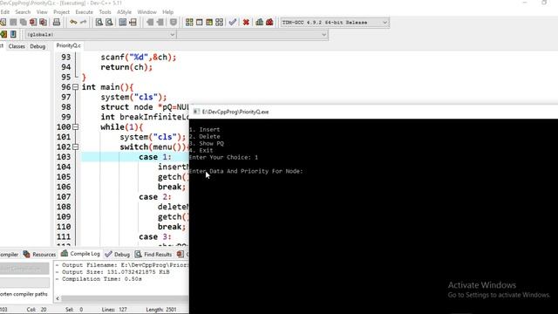Click the Rebuild All toolbar icon

tap(219, 22)
